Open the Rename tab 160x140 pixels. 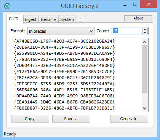tap(48, 19)
